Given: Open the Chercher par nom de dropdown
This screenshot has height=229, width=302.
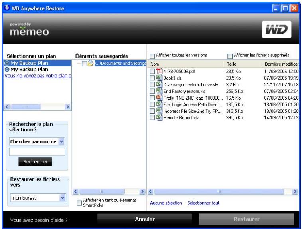Looking at the screenshot, I should 61,141.
